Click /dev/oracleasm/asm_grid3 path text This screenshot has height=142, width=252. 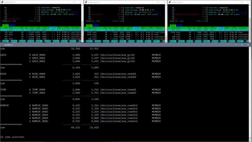click(117, 62)
